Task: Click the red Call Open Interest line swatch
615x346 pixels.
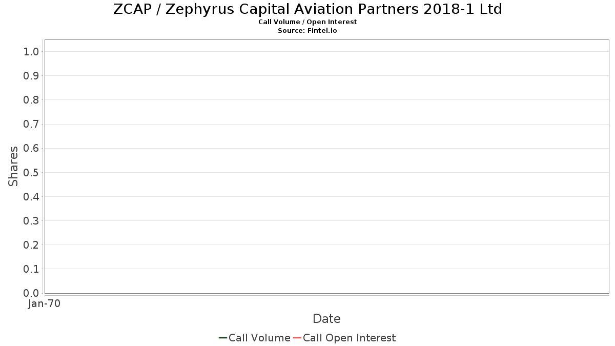Action: click(x=297, y=338)
